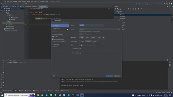Viewport: 173px width, 97px height.
Task: Enable Add sample code checkbox
Action: coord(71,48)
